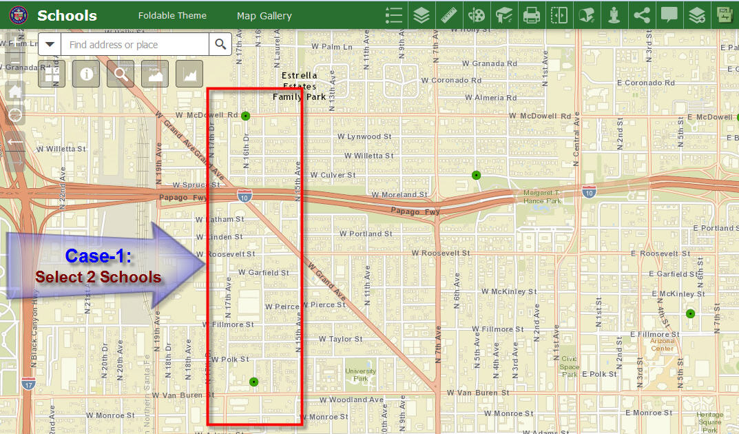The width and height of the screenshot is (739, 434).
Task: Select the school point near W Culver St
Action: 477,175
